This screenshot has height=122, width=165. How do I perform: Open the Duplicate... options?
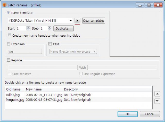click(x=63, y=28)
